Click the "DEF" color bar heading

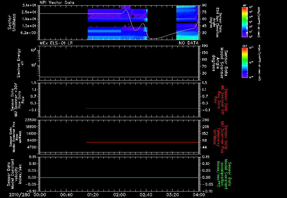click(245, 46)
